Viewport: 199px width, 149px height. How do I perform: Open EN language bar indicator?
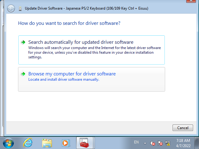(136, 142)
